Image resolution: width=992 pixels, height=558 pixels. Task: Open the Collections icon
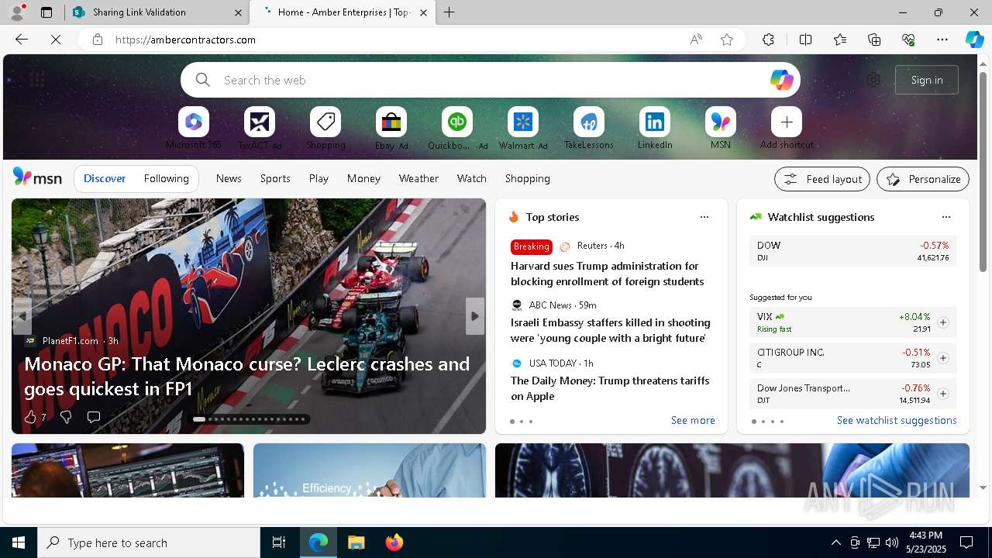click(x=874, y=40)
